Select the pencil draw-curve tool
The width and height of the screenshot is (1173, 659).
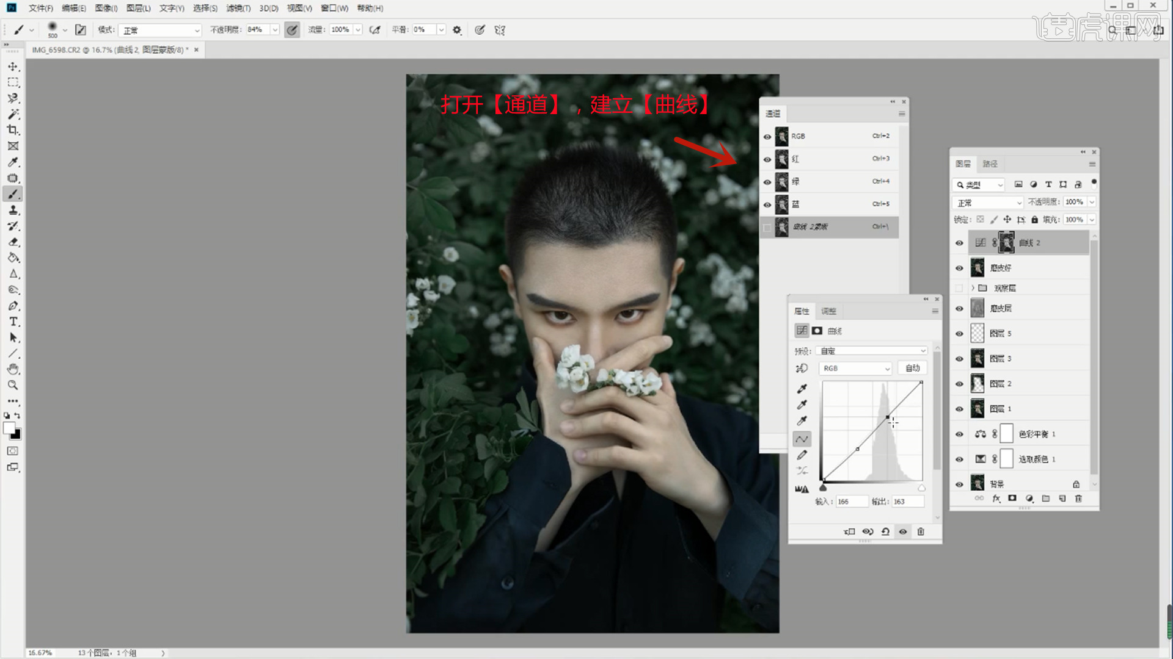tap(802, 455)
